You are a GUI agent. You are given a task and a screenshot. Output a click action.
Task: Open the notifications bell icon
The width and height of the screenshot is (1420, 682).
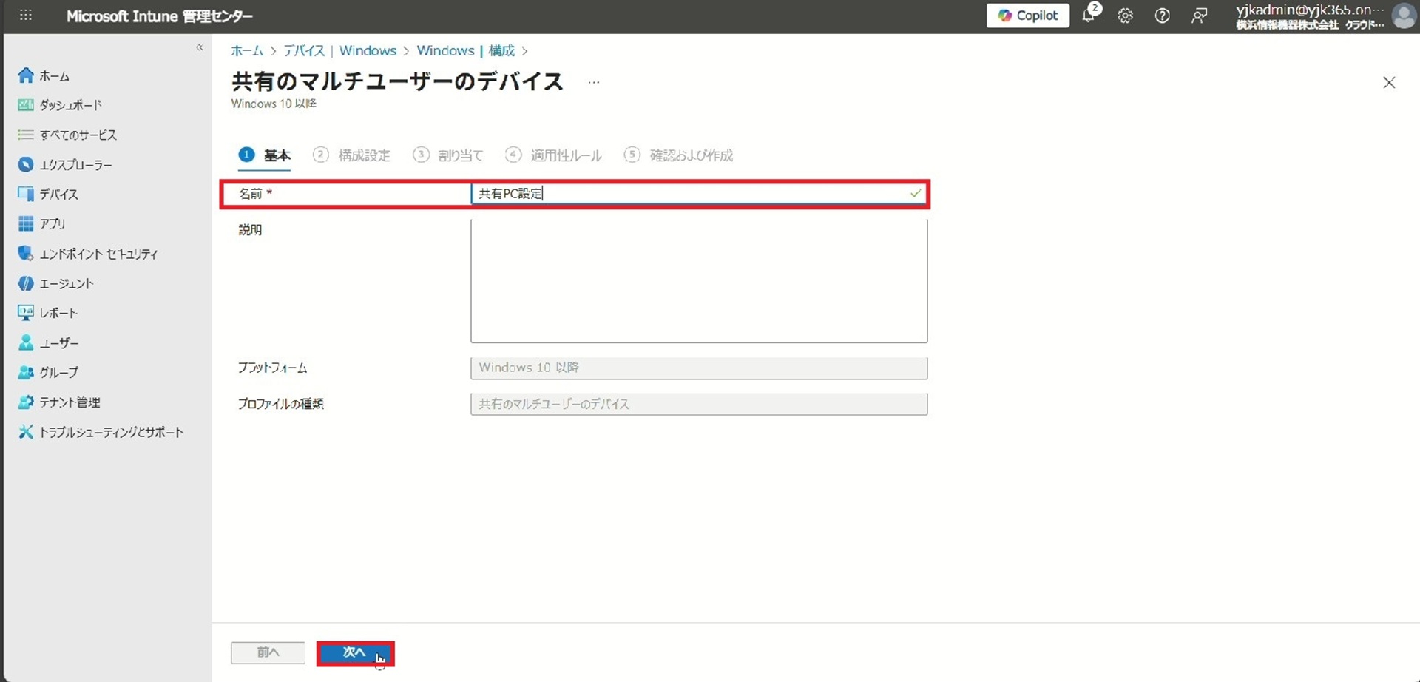1089,16
